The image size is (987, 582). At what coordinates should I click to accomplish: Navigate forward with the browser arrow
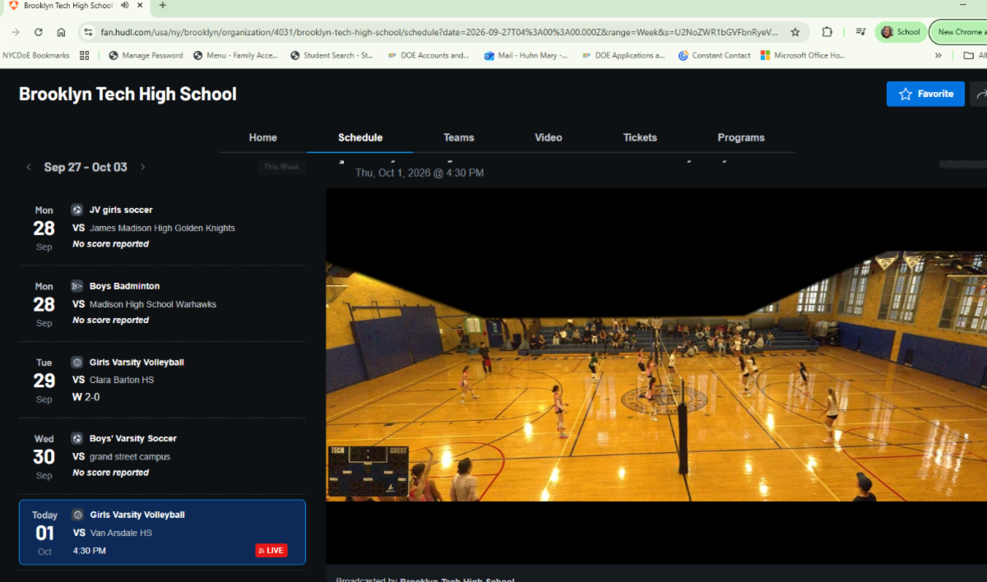click(16, 32)
